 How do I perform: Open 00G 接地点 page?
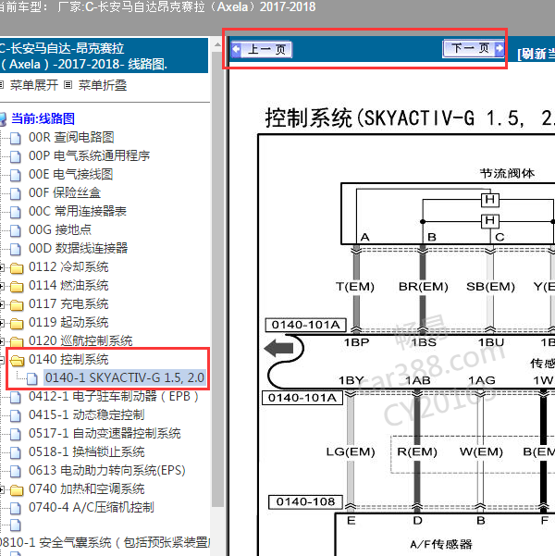click(60, 229)
